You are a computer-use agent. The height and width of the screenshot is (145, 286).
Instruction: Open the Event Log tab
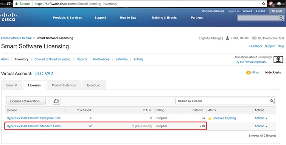[93, 85]
